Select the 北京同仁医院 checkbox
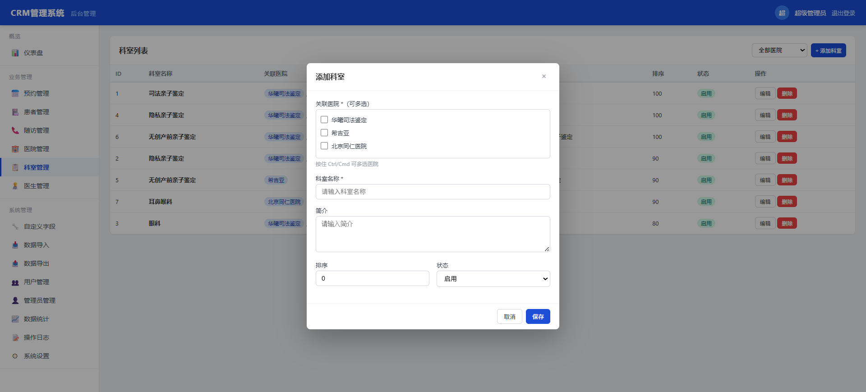866x392 pixels. pyautogui.click(x=324, y=146)
